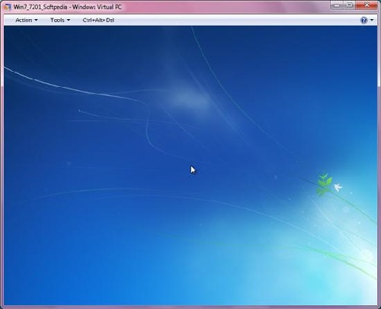Click the "Windows Virtual PC" text in title bar
Viewport: 381px width, 309px height.
97,7
